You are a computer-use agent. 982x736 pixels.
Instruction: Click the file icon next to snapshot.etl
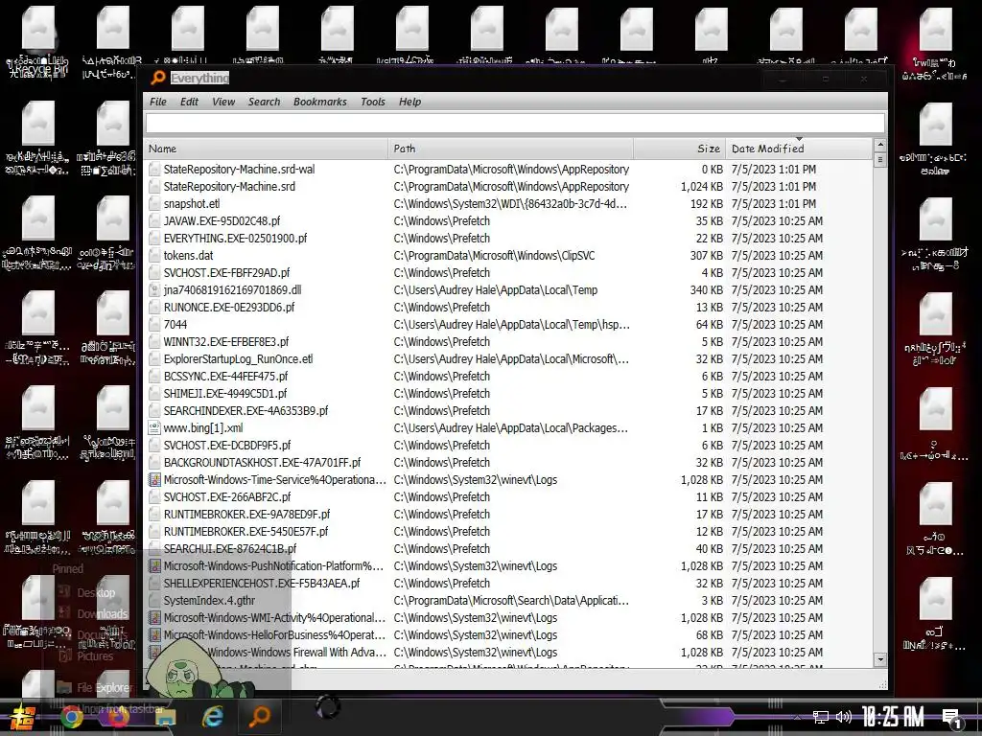coord(154,204)
